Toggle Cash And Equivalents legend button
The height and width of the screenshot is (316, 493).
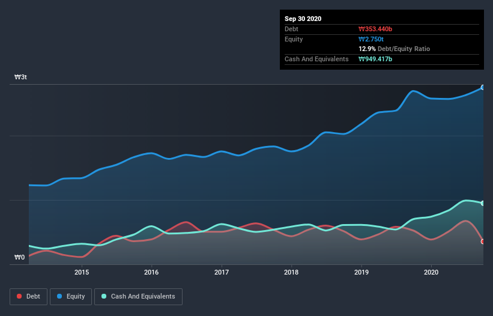[138, 297]
